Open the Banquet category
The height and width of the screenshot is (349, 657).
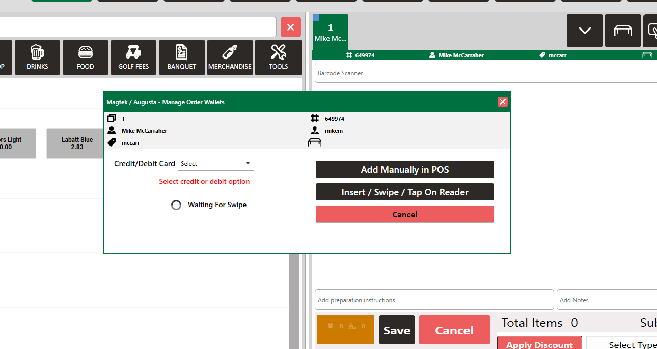point(181,57)
